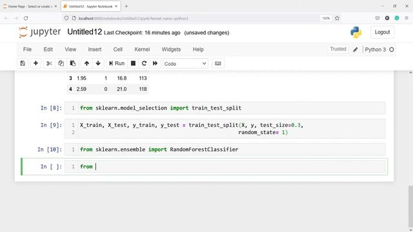Click the site security shield icon
The image size is (413, 232).
(x=66, y=18)
